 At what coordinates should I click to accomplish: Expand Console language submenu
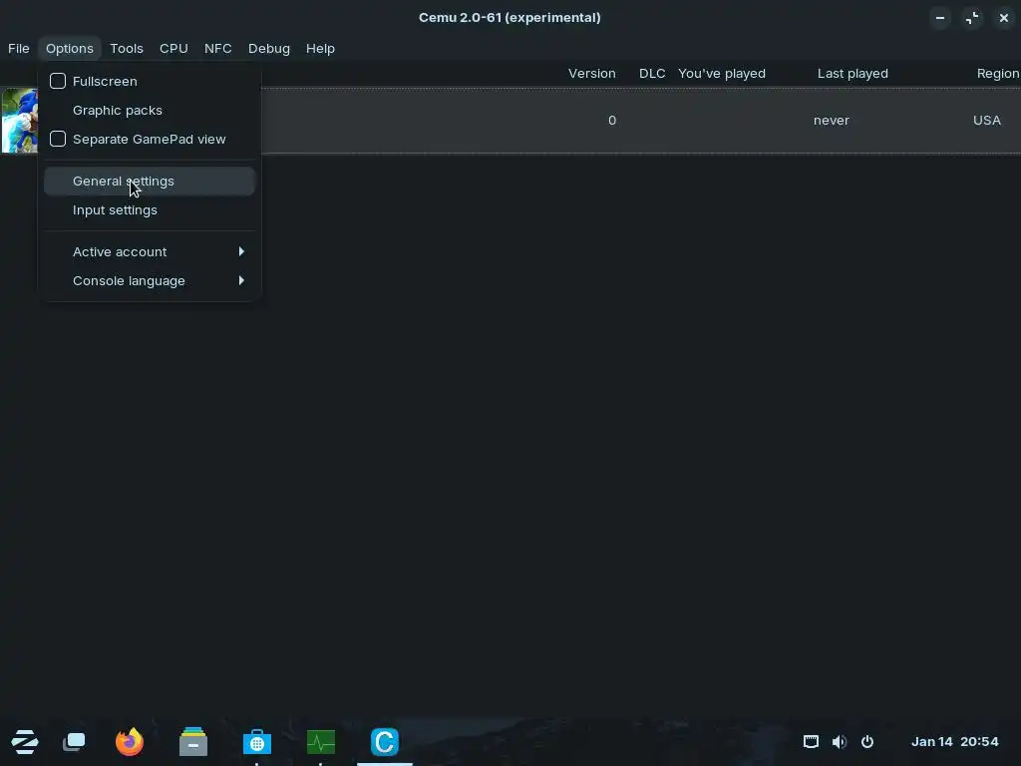click(150, 280)
